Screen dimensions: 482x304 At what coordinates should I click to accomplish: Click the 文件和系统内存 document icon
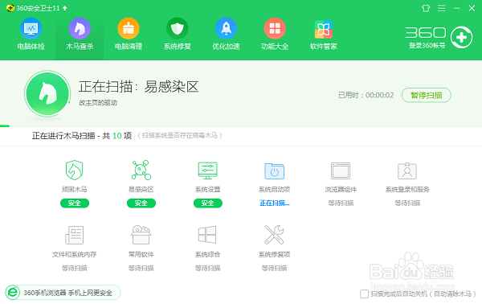point(75,235)
